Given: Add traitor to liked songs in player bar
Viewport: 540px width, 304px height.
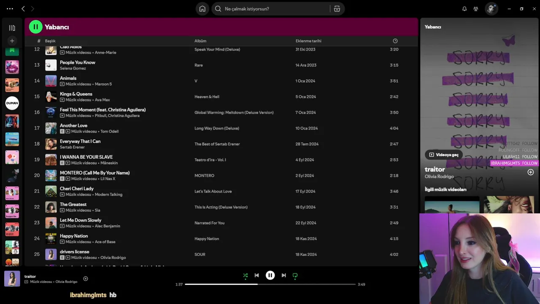Looking at the screenshot, I should tap(86, 279).
